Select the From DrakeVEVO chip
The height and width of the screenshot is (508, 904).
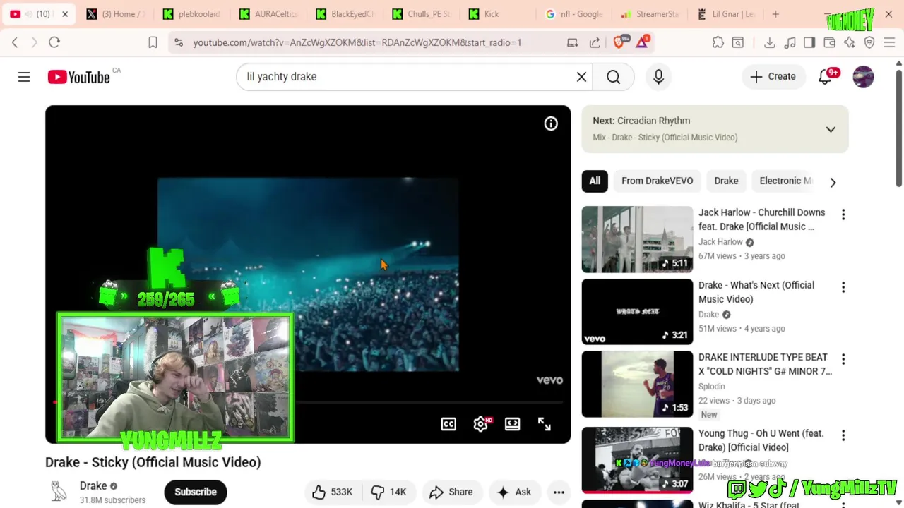[x=657, y=181]
